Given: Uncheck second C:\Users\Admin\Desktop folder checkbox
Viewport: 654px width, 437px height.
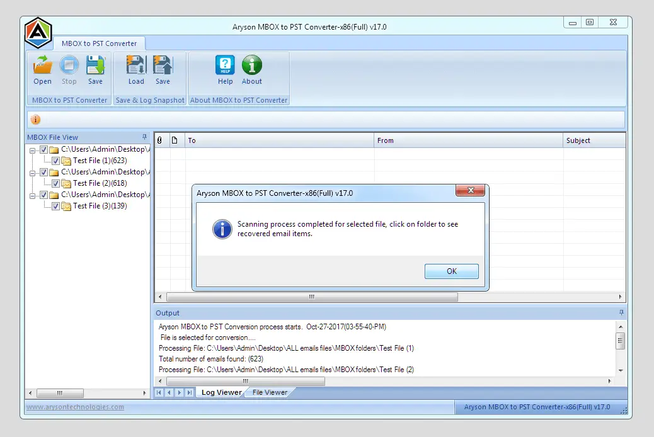Looking at the screenshot, I should point(44,172).
